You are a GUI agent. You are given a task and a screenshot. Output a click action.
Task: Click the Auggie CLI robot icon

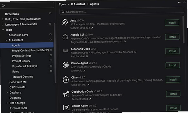pyautogui.click(x=65, y=37)
